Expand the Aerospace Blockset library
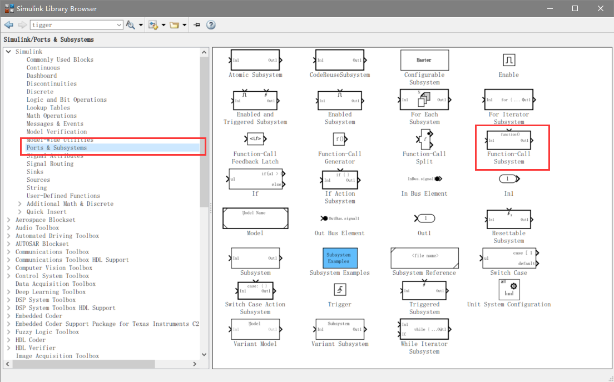Screen dimensions: 614x382 pos(8,220)
